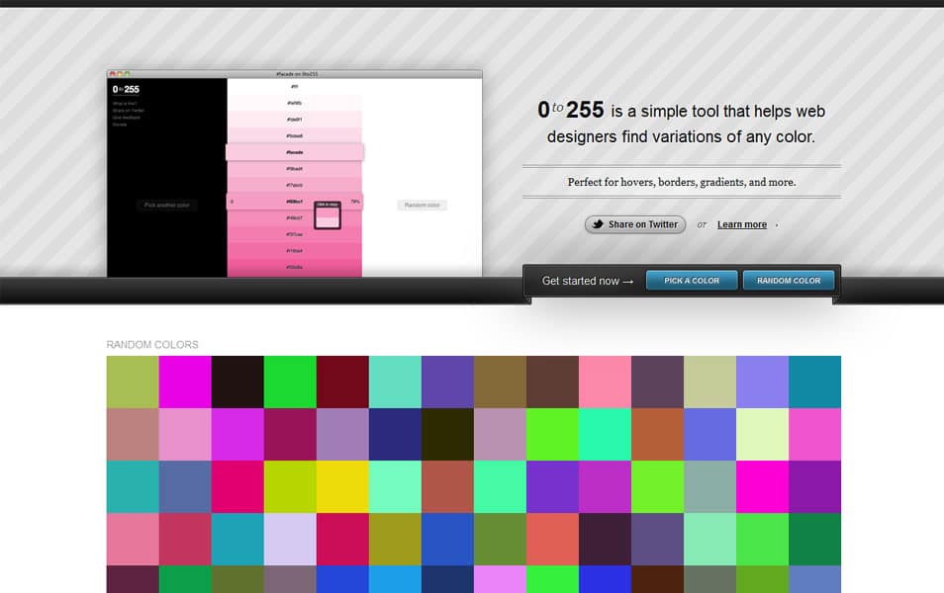
Task: Select the coral red swatch
Action: [553, 539]
